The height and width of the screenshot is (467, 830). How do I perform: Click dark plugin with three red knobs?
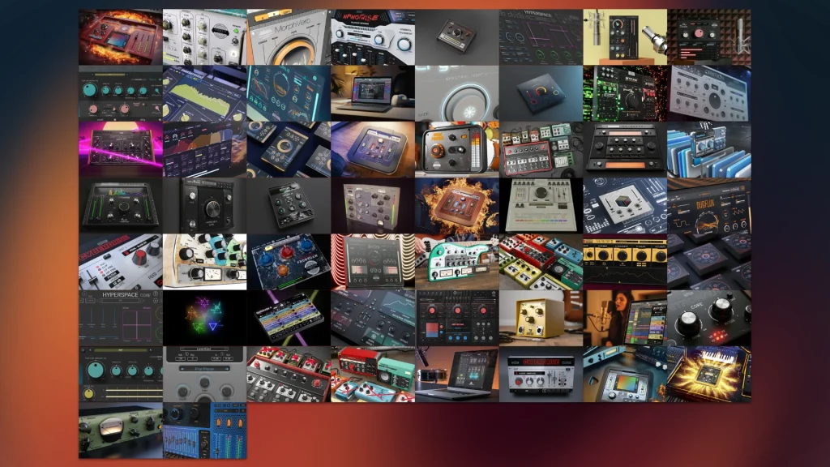[x=457, y=318]
